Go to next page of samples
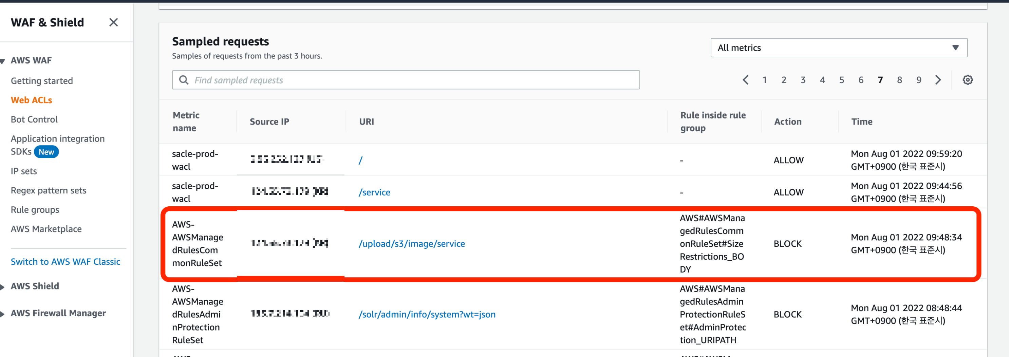This screenshot has width=1009, height=357. coord(938,80)
